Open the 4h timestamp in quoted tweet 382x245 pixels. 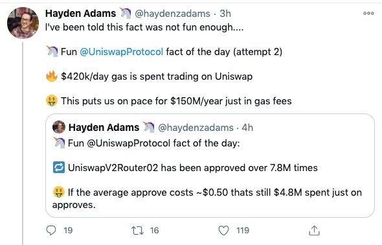[x=247, y=128]
